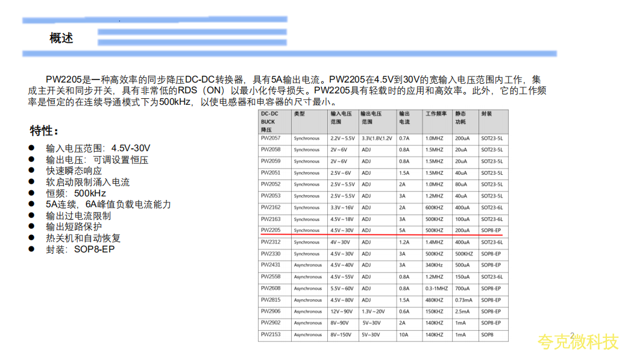Click the 特性 section heading
Image resolution: width=622 pixels, height=350 pixels.
[45, 131]
